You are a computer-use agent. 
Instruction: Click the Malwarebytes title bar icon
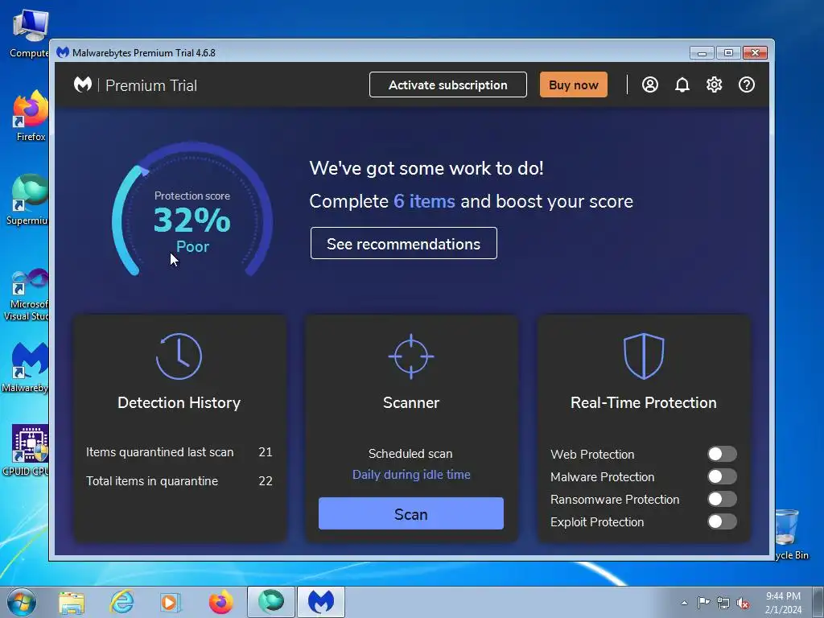tap(63, 52)
